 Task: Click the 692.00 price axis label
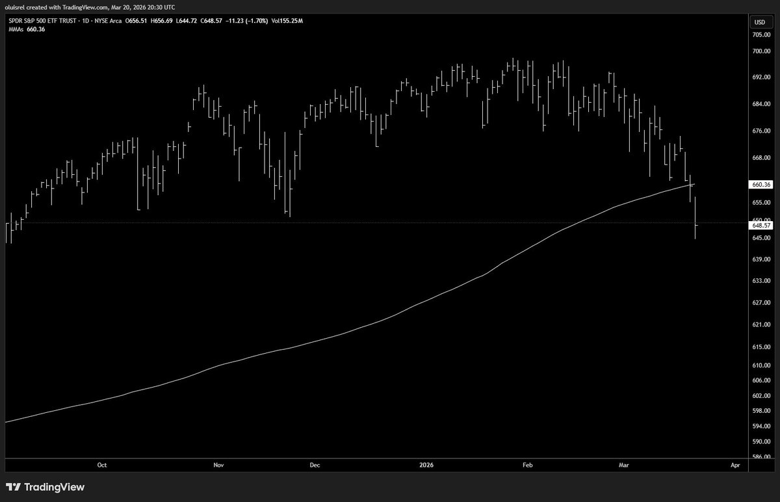[760, 77]
